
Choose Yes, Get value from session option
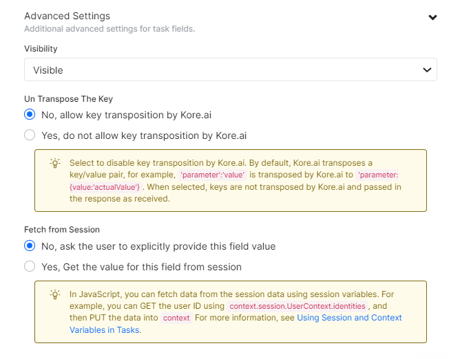point(30,266)
